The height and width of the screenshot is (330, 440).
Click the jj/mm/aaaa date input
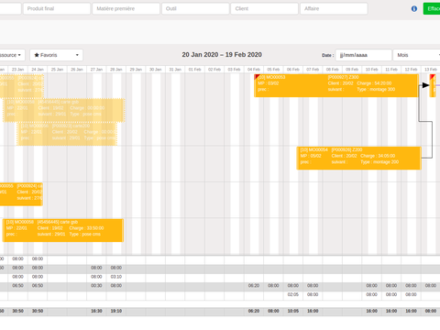coord(364,55)
